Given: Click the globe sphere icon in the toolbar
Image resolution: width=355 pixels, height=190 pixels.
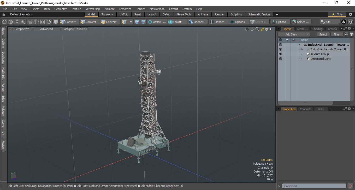Looking at the screenshot, I should [11, 22].
